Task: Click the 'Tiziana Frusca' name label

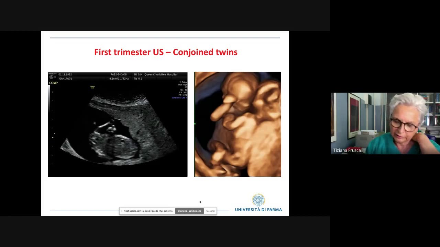Action: click(347, 150)
